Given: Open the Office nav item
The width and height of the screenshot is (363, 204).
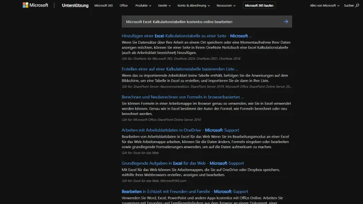Looking at the screenshot, I should coord(123,5).
